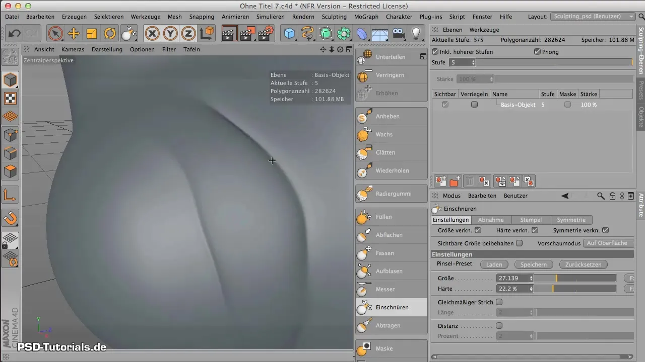Open the Maske sculpt mask tool
This screenshot has height=362, width=645.
coord(391,348)
